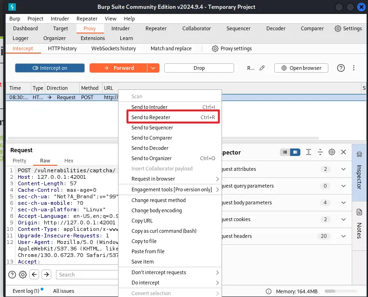Open the Inspector side tab

click(x=359, y=172)
